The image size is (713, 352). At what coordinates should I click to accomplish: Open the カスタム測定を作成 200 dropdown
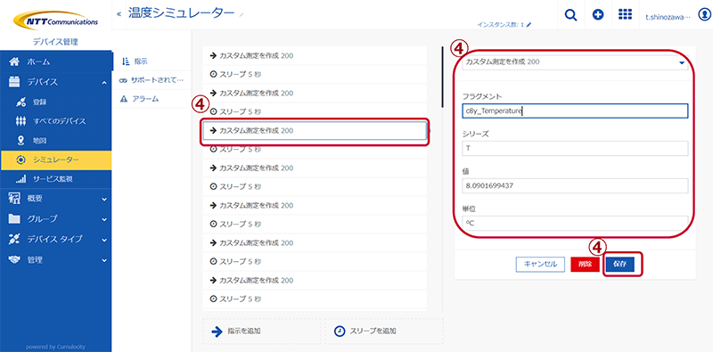(575, 61)
